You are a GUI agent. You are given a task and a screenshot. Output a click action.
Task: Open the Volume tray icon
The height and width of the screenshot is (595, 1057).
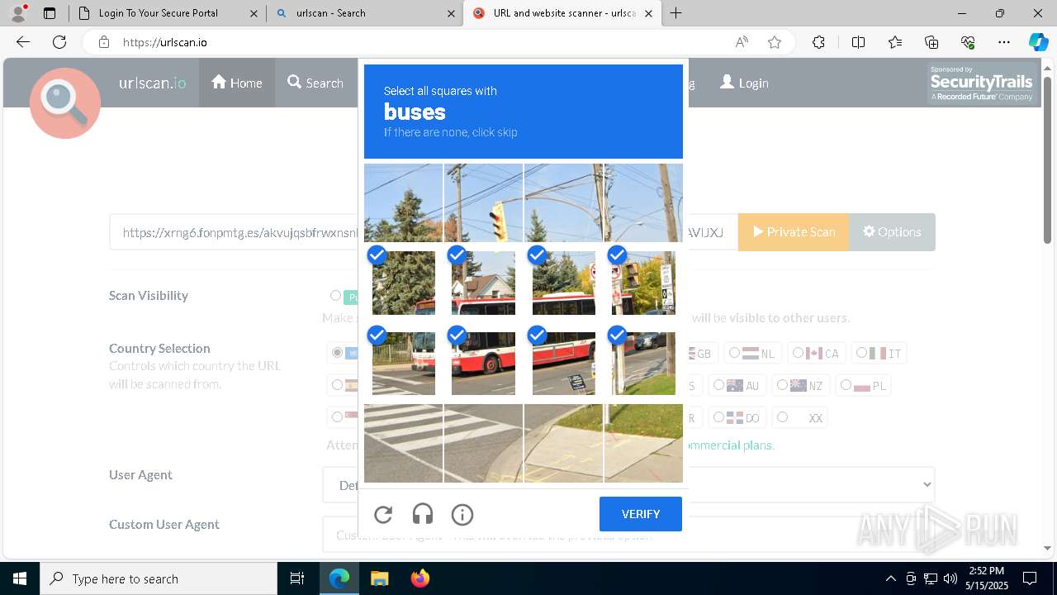[950, 578]
